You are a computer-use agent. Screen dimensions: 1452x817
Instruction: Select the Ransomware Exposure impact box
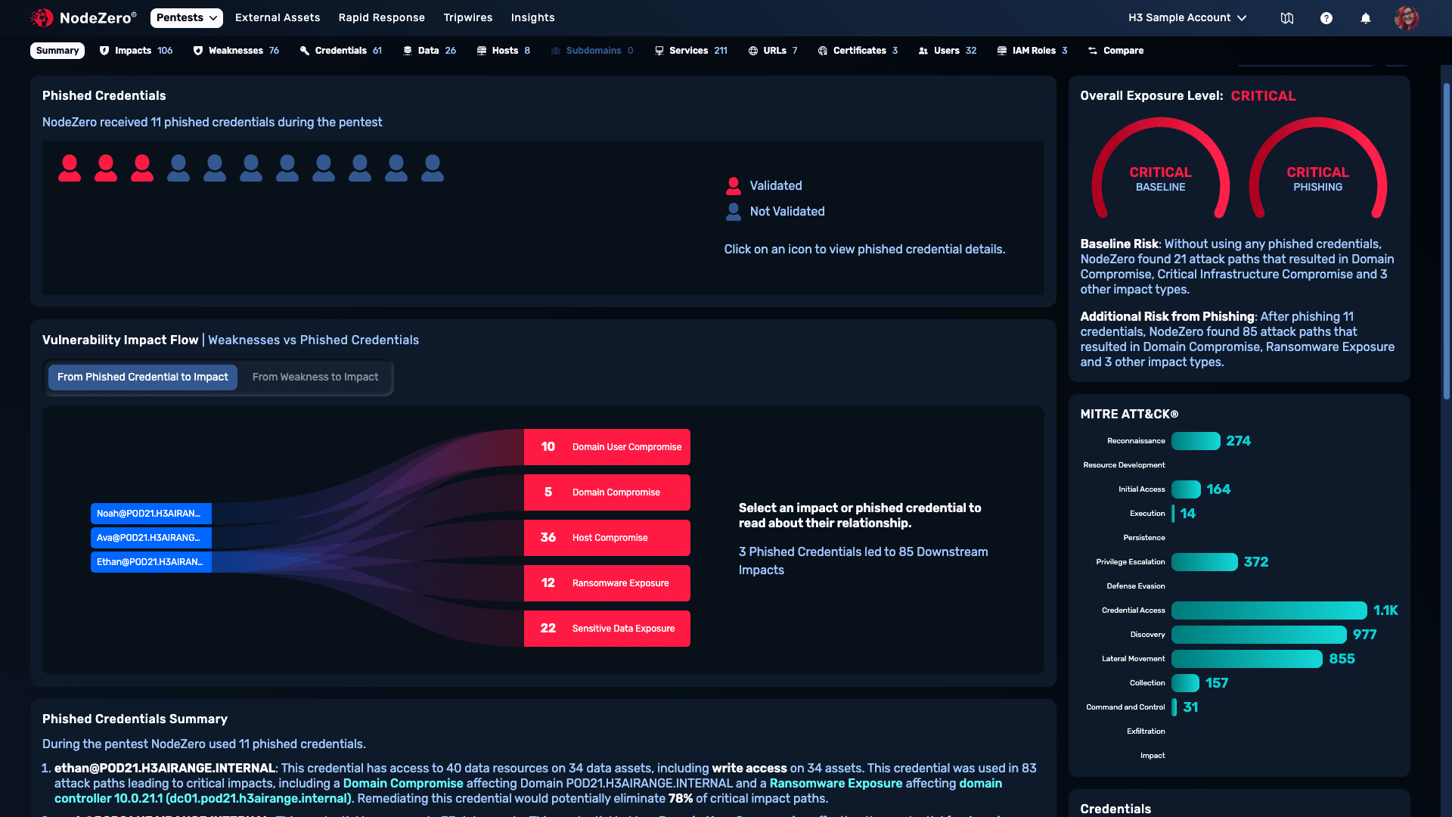607,583
